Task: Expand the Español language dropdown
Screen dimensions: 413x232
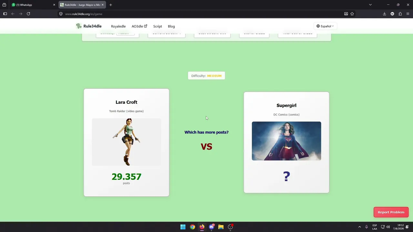Action: 325,26
